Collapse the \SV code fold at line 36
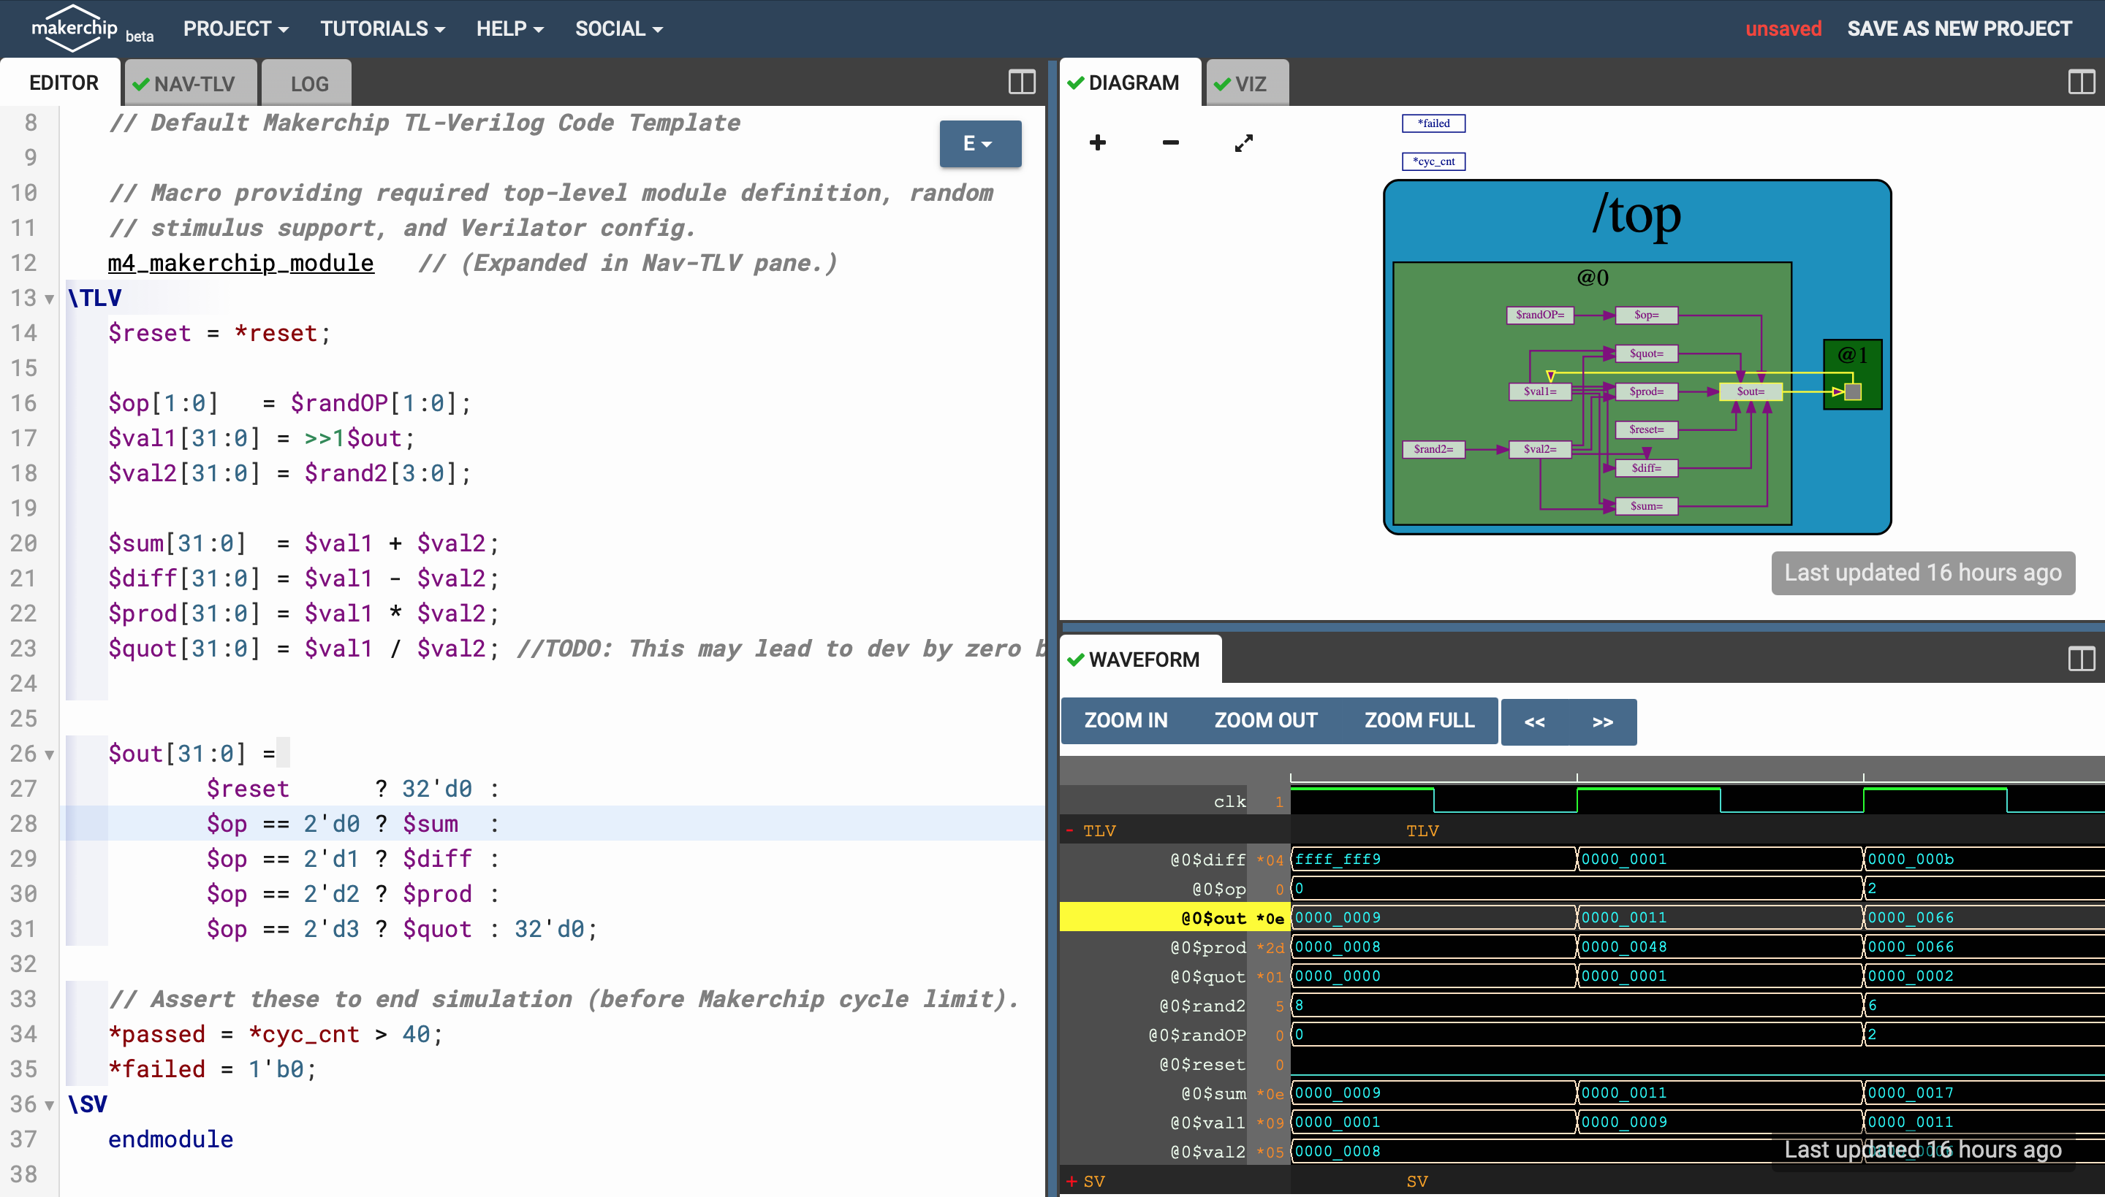Screen dimensions: 2105x1197 click(x=50, y=1106)
